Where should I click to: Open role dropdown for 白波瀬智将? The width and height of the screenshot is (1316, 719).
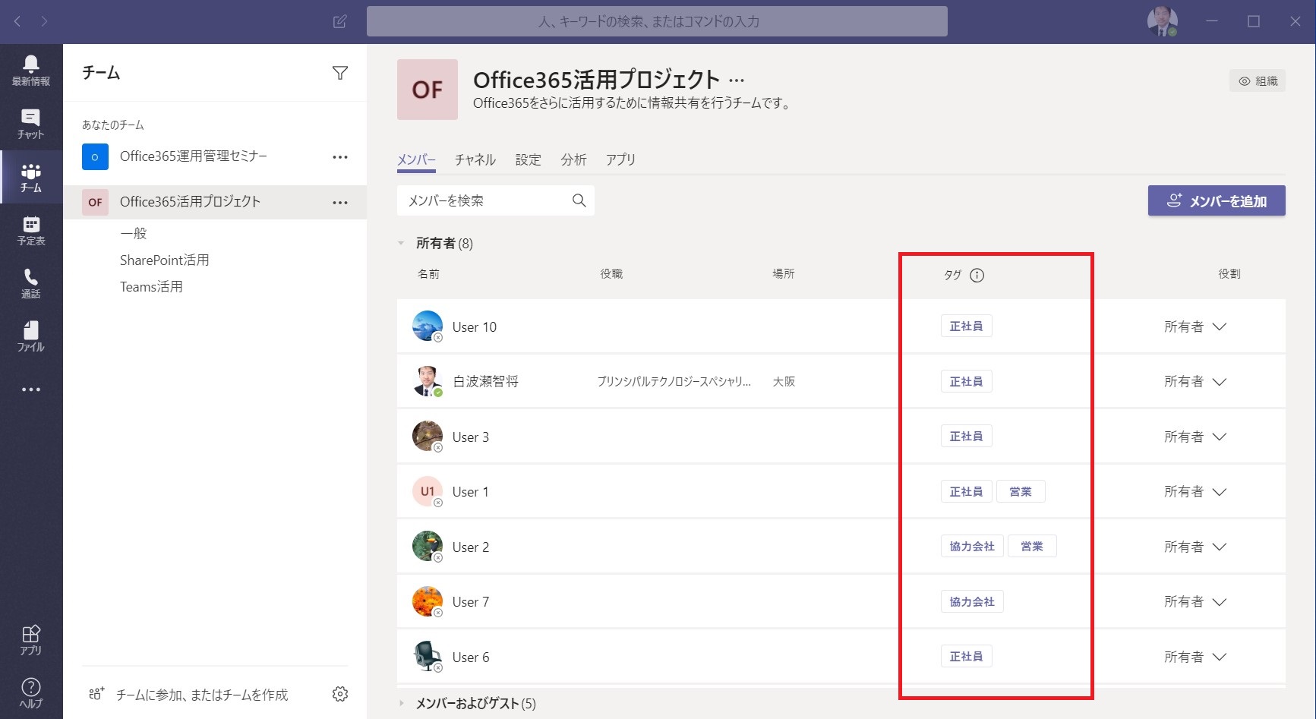click(x=1195, y=382)
